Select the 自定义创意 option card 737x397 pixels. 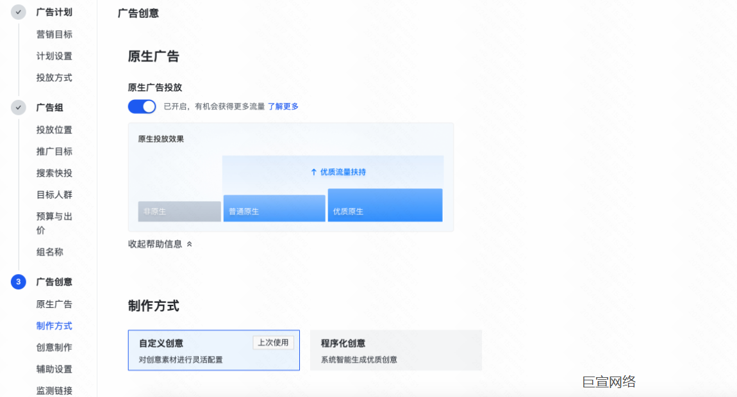[214, 350]
